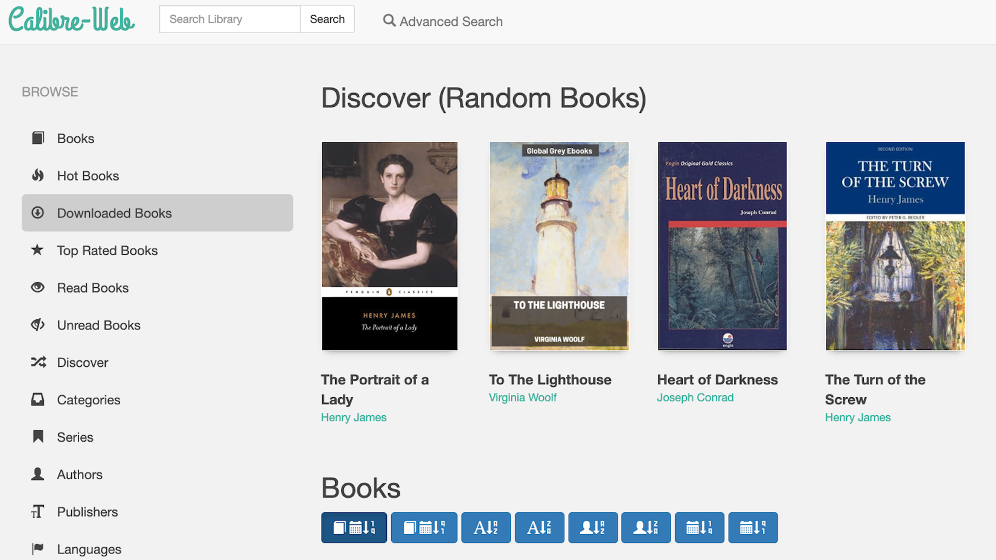Sort books by title Z to A

pos(540,527)
